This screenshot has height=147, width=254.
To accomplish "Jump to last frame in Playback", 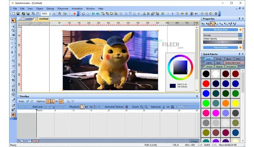I will click(x=91, y=107).
